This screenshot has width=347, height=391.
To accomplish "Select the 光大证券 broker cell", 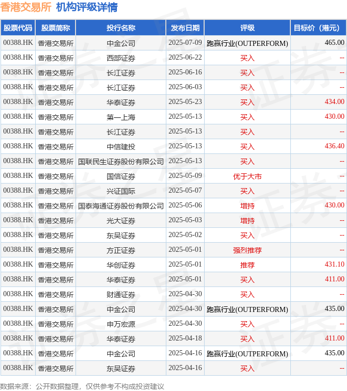I will (x=121, y=221).
